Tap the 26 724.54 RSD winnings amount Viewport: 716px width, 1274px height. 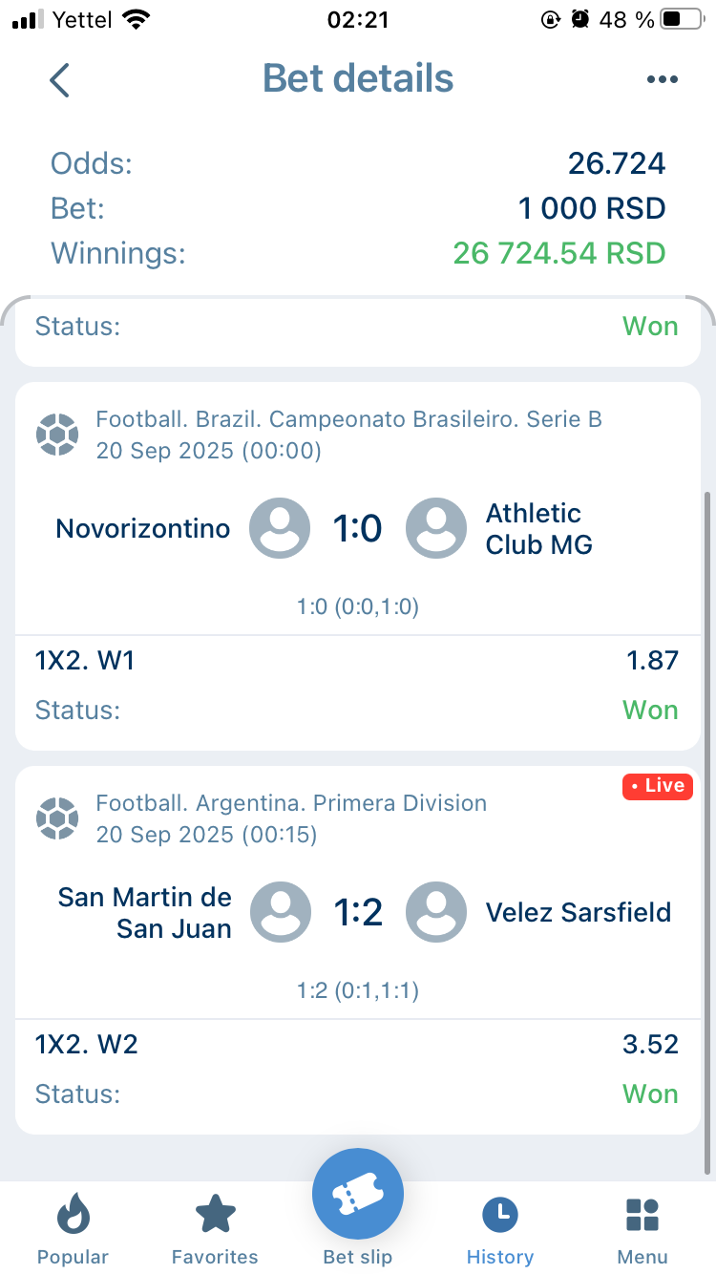(558, 254)
